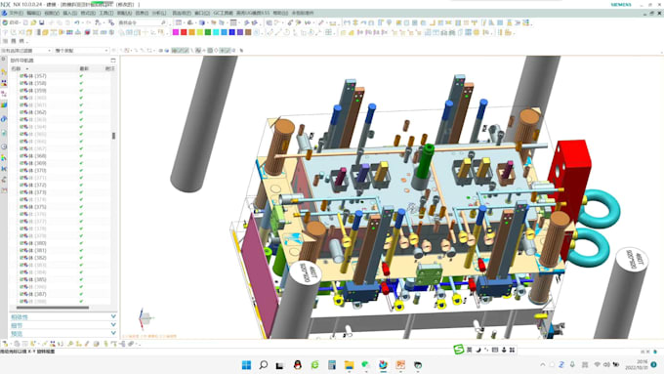
Task: Click the Sogou input method S icon
Action: [459, 350]
